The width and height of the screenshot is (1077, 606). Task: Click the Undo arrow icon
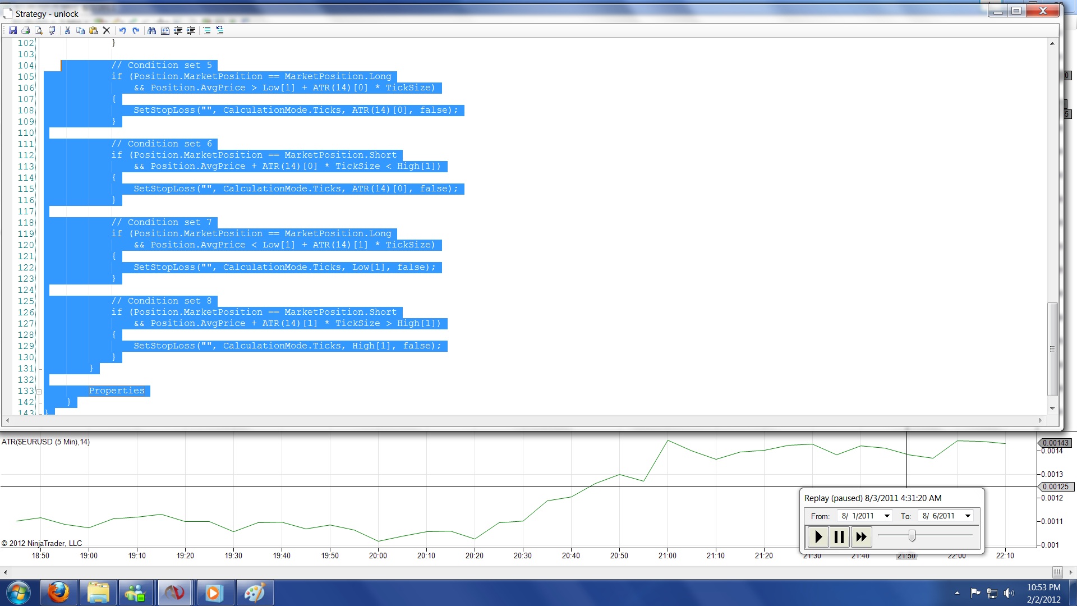click(x=122, y=30)
